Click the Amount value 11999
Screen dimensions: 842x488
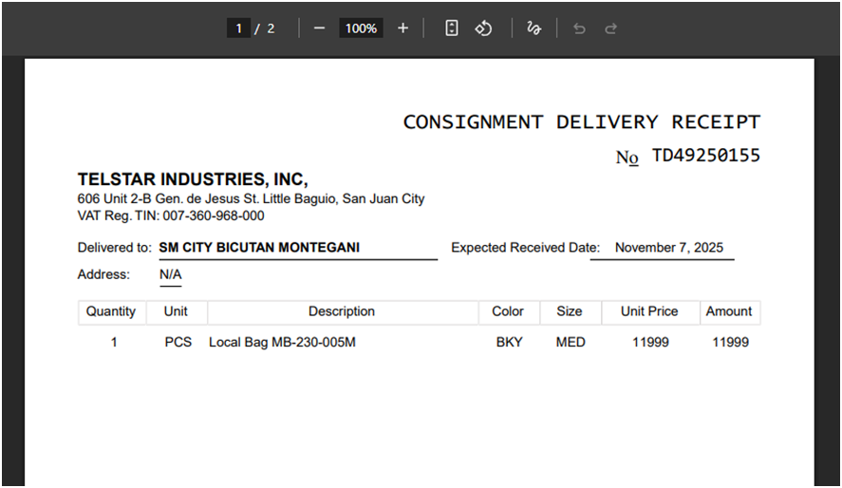[x=730, y=342]
